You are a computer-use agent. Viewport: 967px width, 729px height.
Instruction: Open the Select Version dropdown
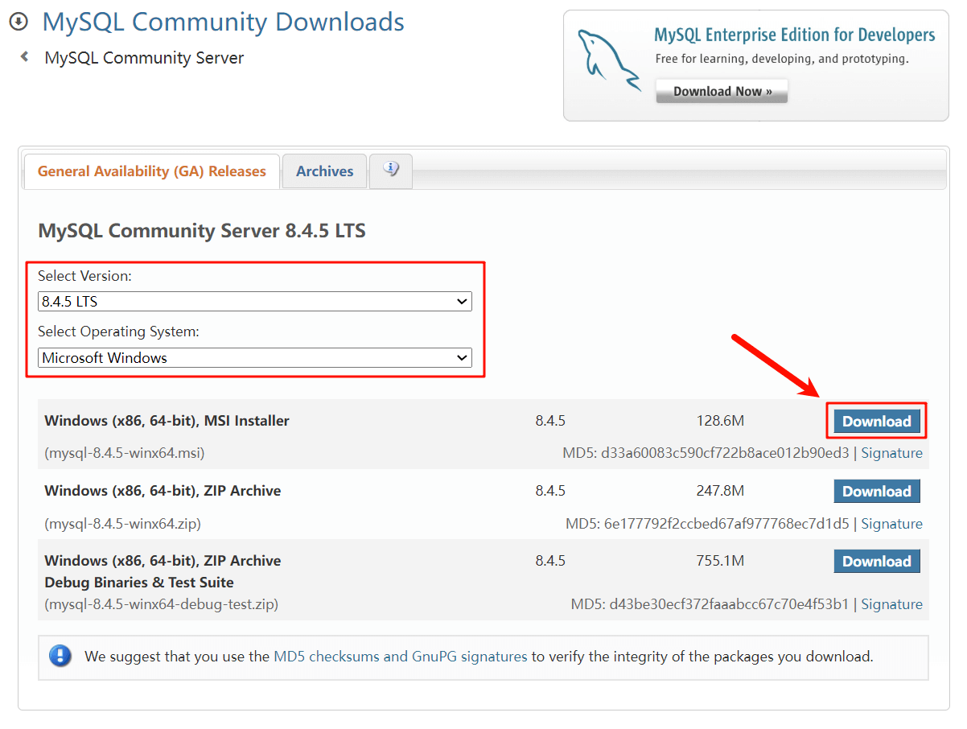(255, 302)
